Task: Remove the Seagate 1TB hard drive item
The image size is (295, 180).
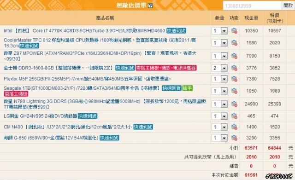Action: 234,91
